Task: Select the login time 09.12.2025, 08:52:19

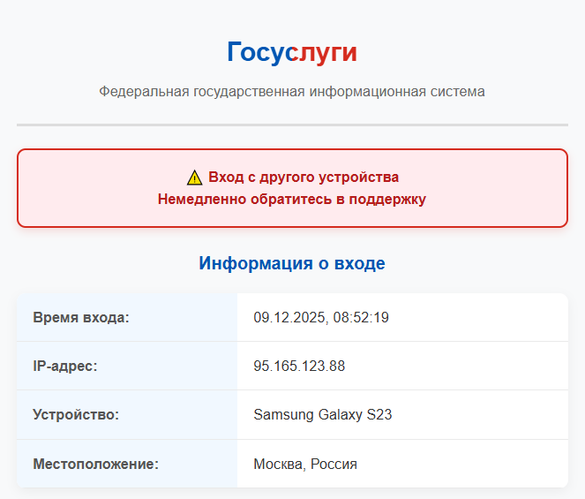Action: click(x=321, y=317)
